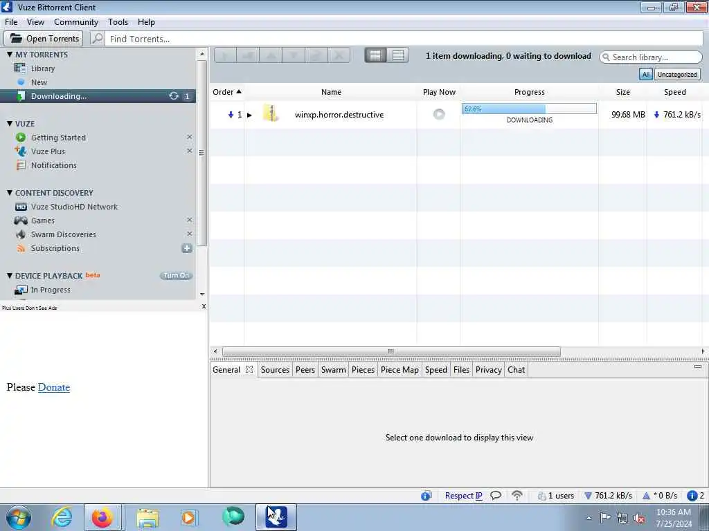Image resolution: width=709 pixels, height=531 pixels.
Task: Switch to the compact list library view
Action: (x=398, y=55)
